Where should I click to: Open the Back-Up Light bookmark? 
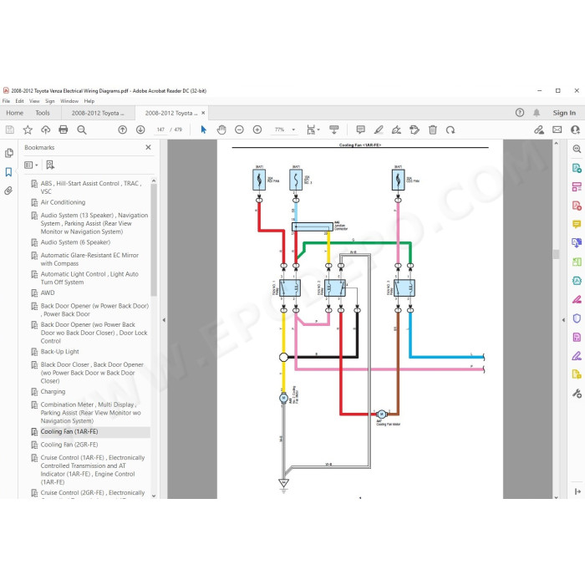pyautogui.click(x=59, y=352)
